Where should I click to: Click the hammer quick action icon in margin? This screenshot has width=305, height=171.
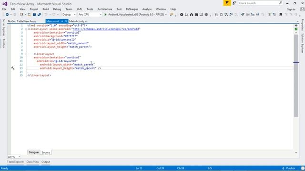click(13, 68)
